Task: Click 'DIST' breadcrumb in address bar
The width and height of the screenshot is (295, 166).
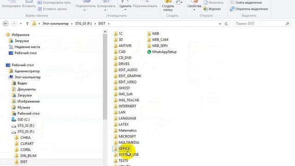Action: pos(102,24)
